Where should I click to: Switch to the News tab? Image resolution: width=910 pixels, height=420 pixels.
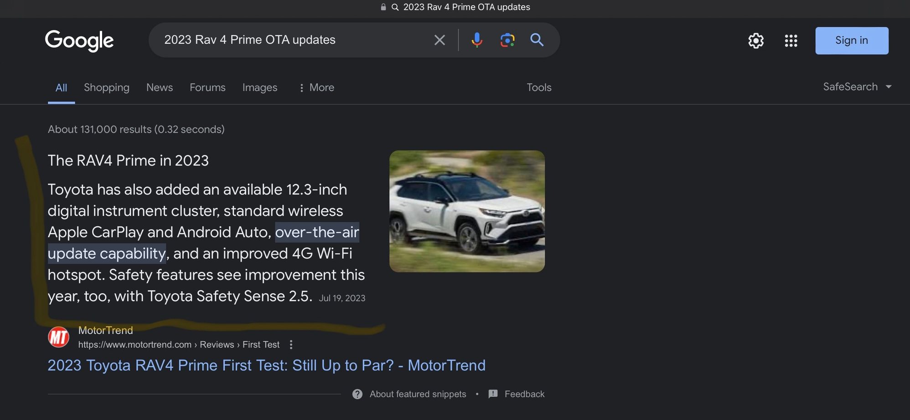pyautogui.click(x=159, y=87)
